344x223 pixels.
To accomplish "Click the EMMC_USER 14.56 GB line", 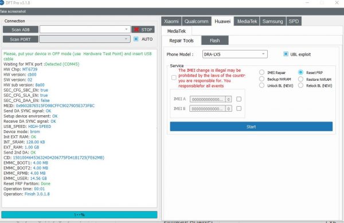I will (x=25, y=178).
